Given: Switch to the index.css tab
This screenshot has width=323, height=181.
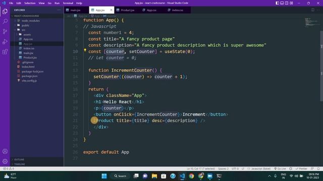Looking at the screenshot, I should tap(177, 10).
